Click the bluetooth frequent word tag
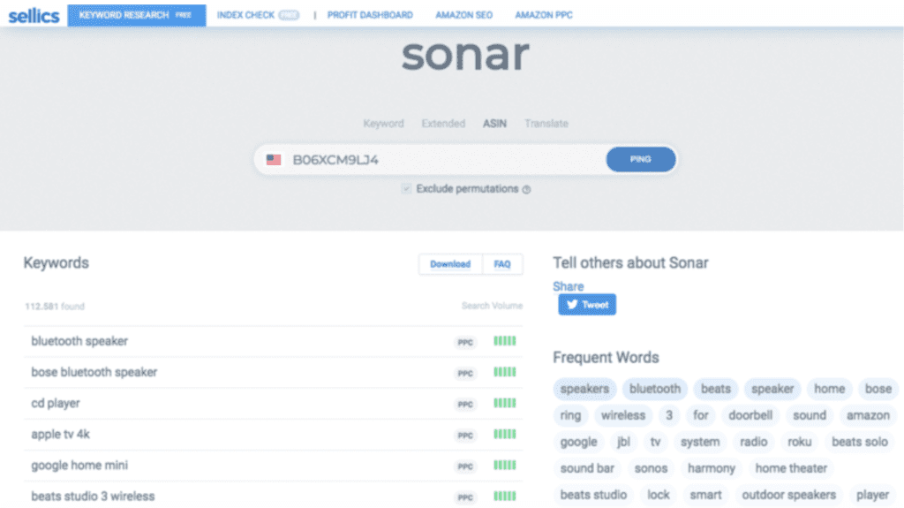904x508 pixels. tap(655, 389)
